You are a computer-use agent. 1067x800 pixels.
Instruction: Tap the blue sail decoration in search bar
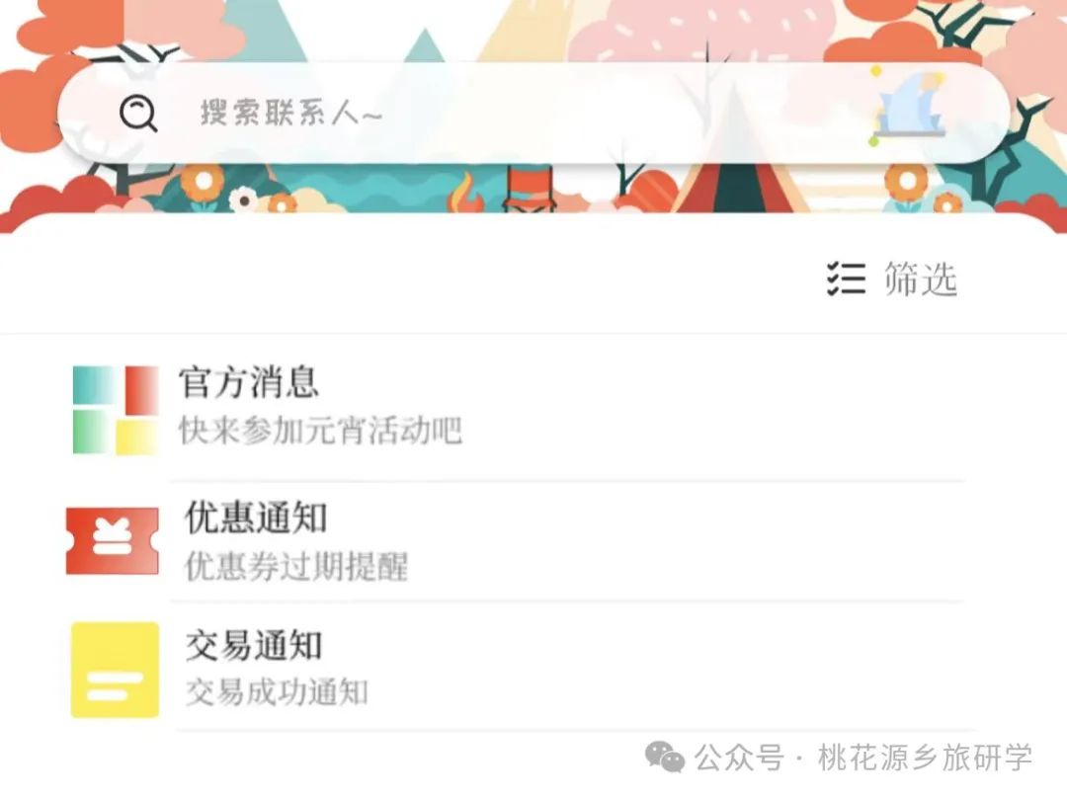(x=909, y=106)
